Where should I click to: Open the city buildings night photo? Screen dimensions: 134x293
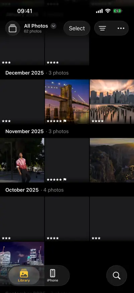22,254
